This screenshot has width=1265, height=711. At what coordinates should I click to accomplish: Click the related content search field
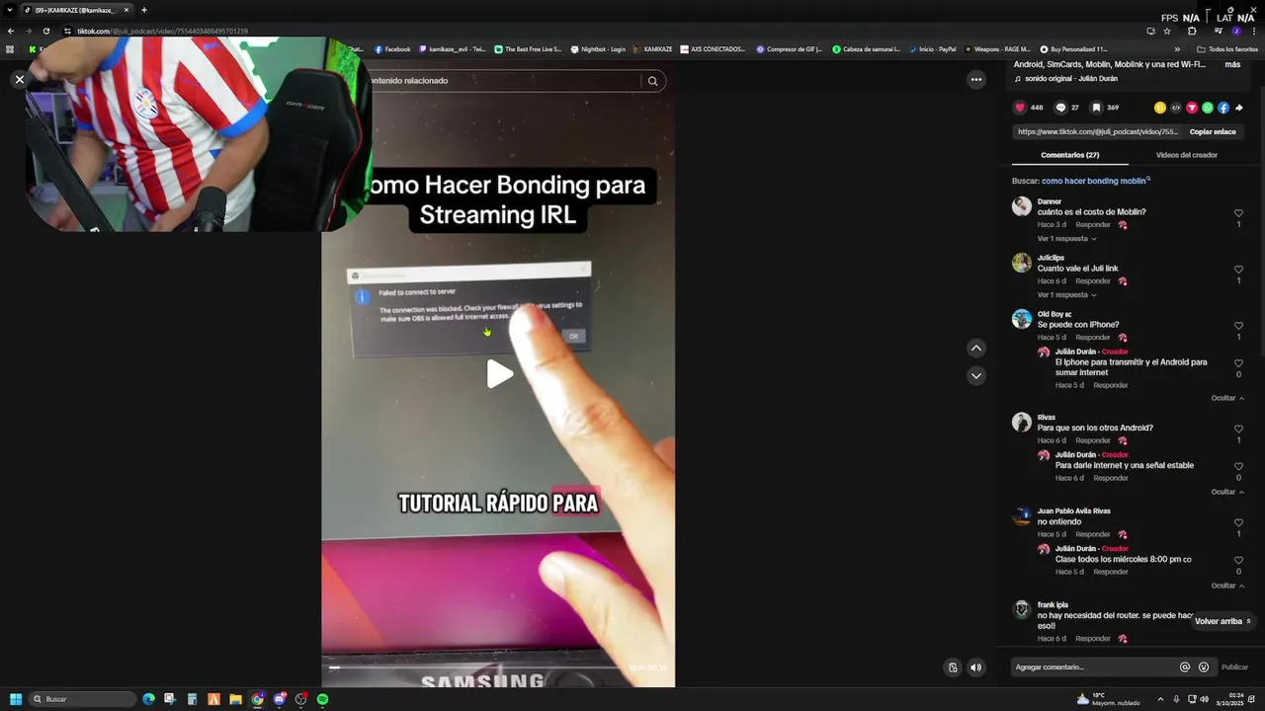click(504, 81)
